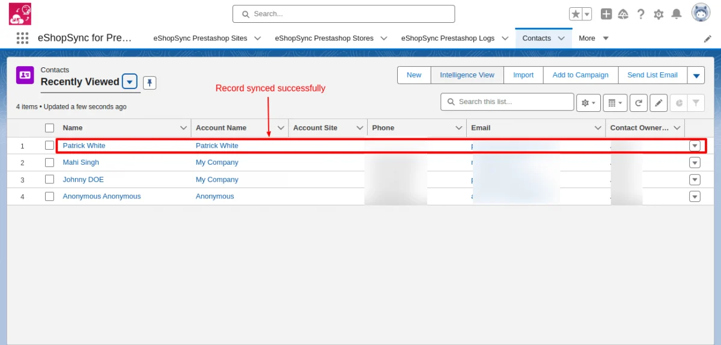The width and height of the screenshot is (721, 345).
Task: Open eShopSync Prestashop Stores tab chevron
Action: point(384,38)
